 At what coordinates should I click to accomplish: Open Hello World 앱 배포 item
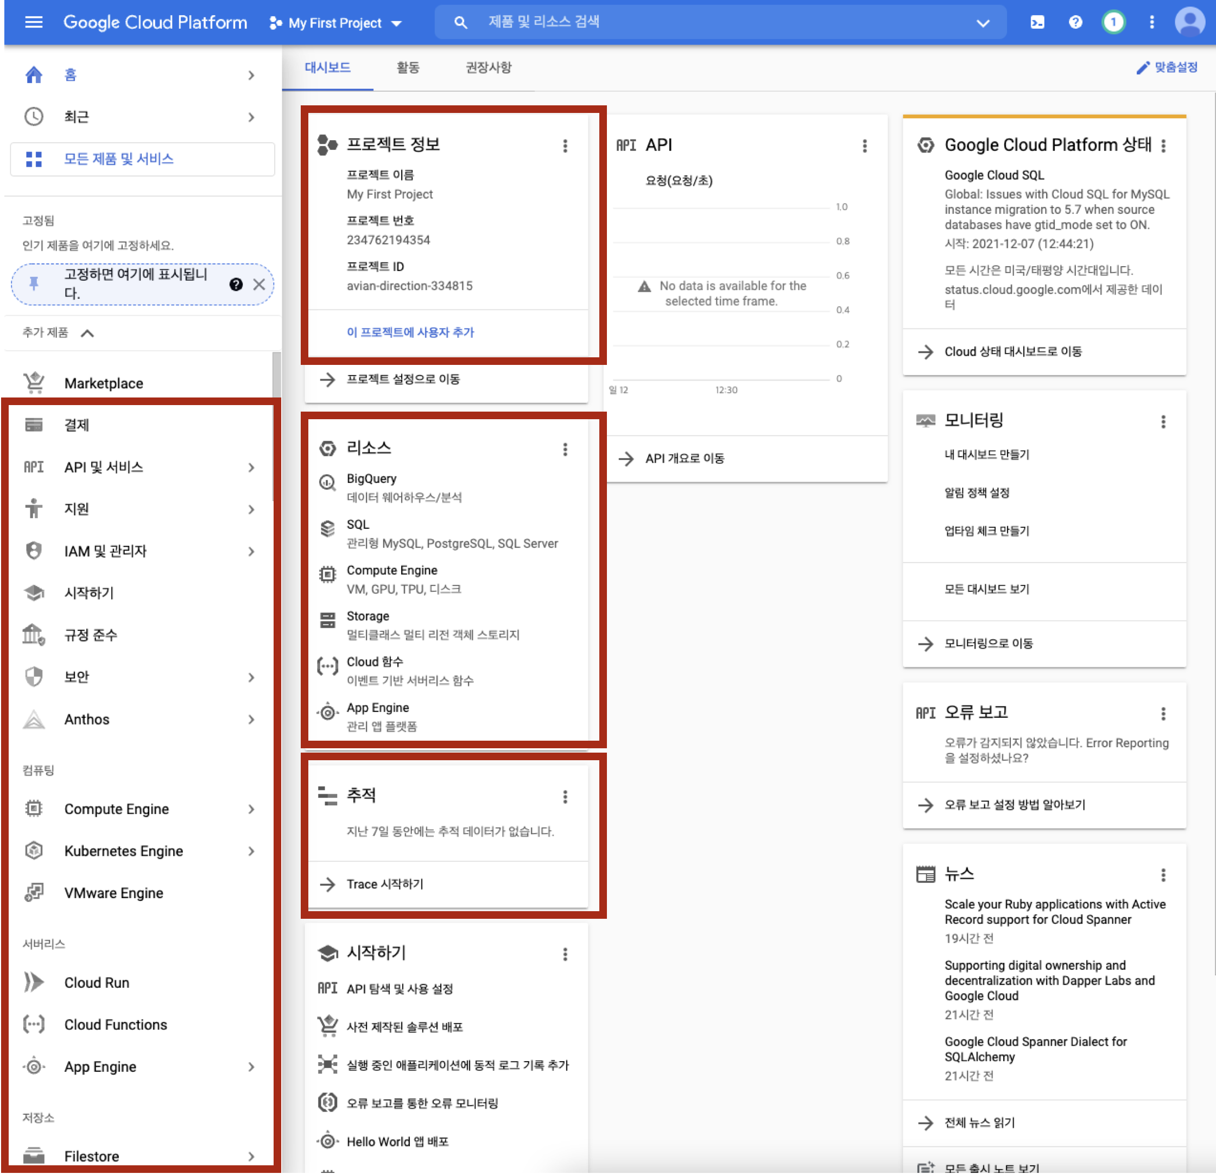click(397, 1141)
